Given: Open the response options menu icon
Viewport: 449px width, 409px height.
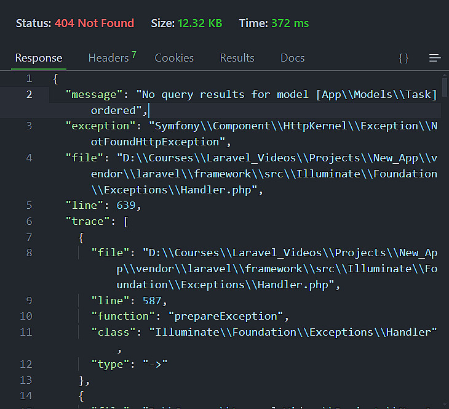Looking at the screenshot, I should click(435, 58).
